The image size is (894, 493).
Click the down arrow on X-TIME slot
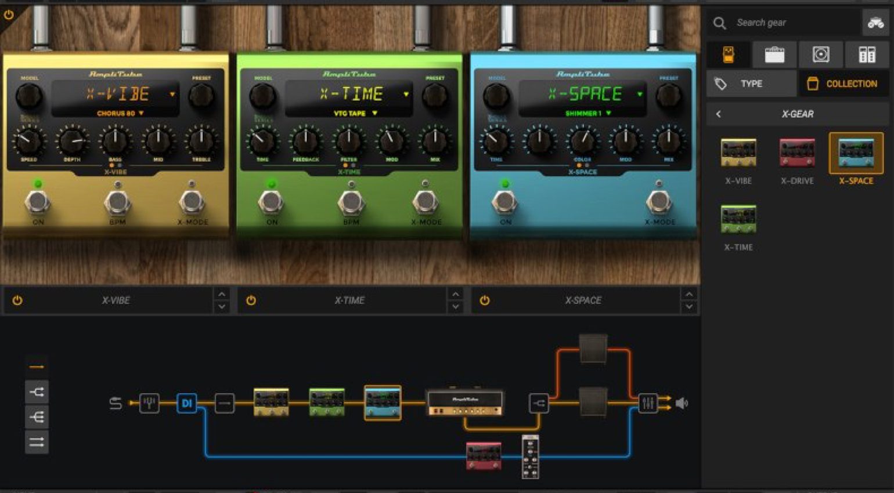(456, 306)
